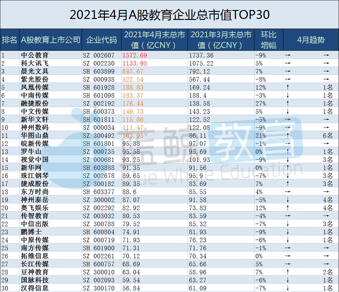Click the down arrow in 汉得信息 row
The width and height of the screenshot is (339, 292).
click(288, 288)
